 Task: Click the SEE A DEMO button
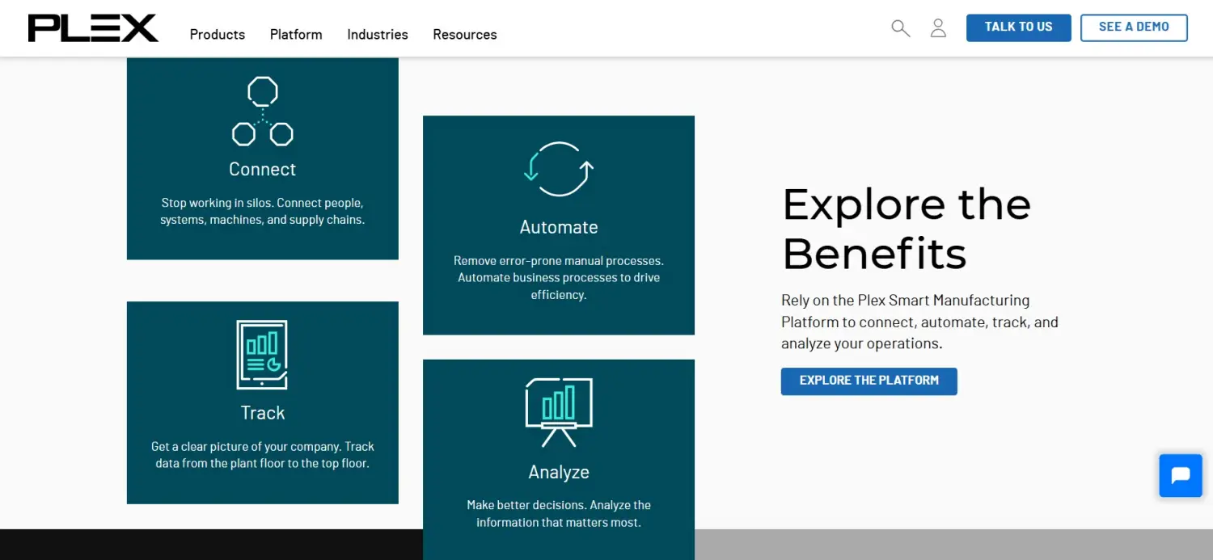coord(1134,27)
